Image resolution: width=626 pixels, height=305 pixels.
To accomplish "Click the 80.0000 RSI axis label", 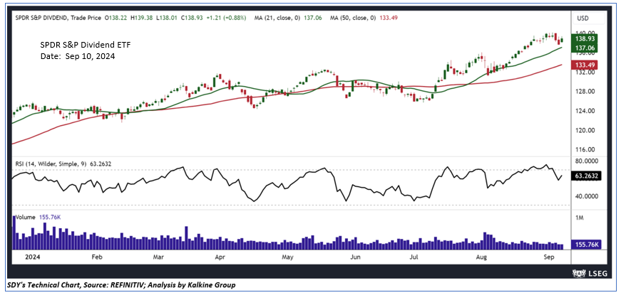I will [x=587, y=161].
